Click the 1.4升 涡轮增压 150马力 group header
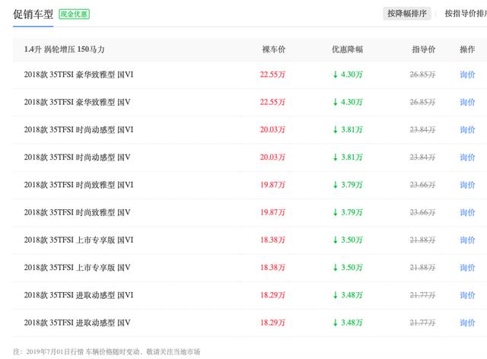 point(64,49)
